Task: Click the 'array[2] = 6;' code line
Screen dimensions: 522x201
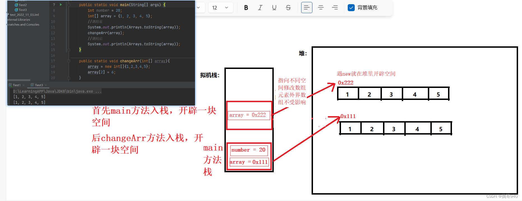Action: click(101, 72)
